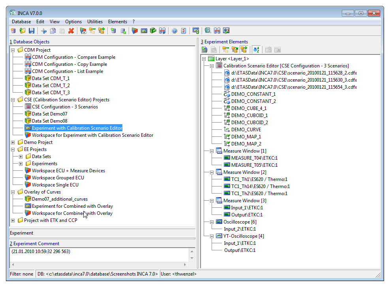Select TC1_Th14\ES620 / Thermo:1 element
This screenshot has width=390, height=287.
click(x=261, y=186)
